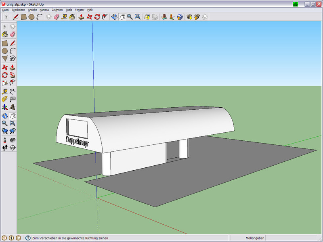Pick the 3D Text tool

[x=13, y=107]
